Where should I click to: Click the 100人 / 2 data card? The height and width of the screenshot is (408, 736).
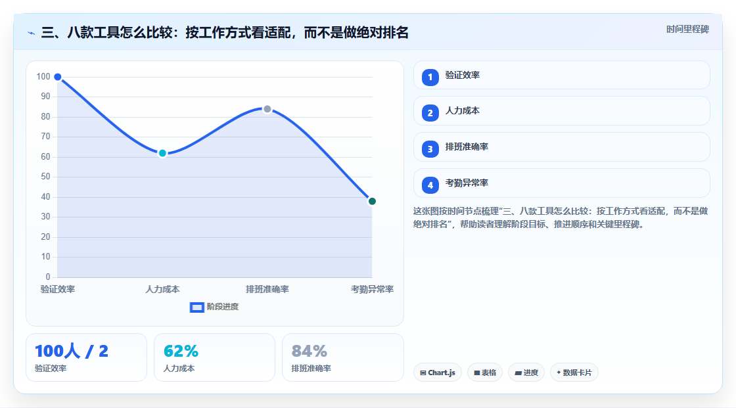86,357
